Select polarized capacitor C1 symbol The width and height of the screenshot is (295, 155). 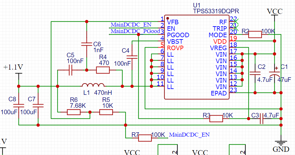point(275,73)
